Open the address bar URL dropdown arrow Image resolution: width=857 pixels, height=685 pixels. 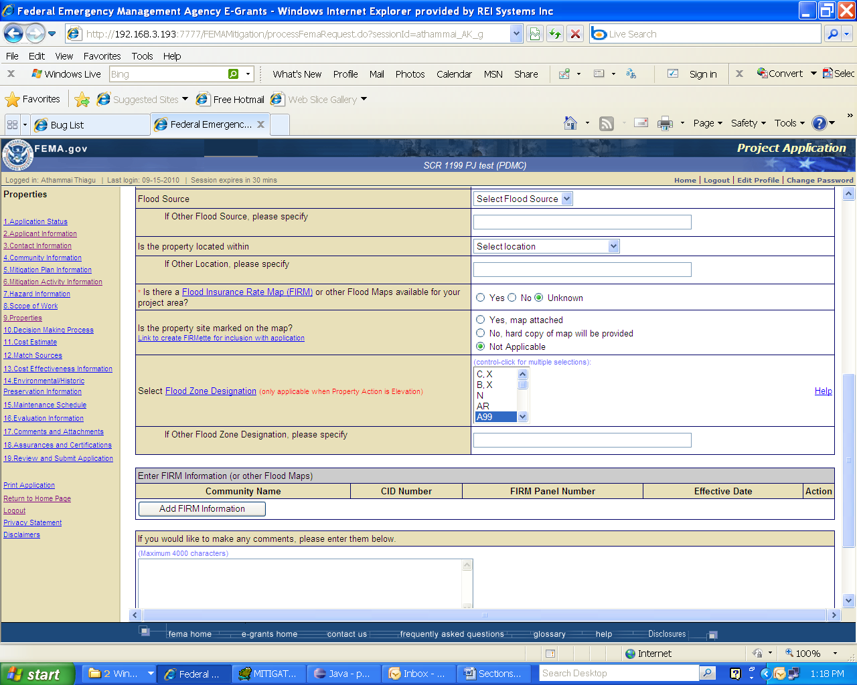tap(516, 33)
